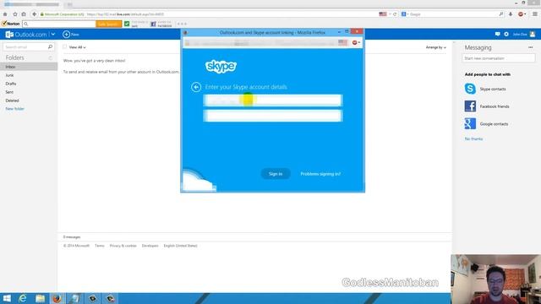Click the browser back arrow button

tap(34, 14)
